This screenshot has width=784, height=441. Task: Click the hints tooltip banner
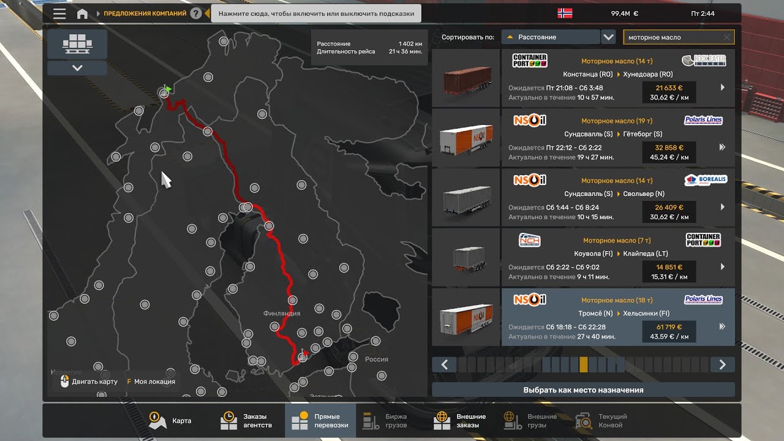(x=316, y=13)
